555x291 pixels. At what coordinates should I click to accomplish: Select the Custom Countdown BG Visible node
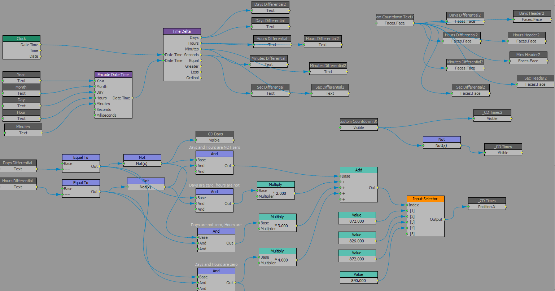click(359, 124)
